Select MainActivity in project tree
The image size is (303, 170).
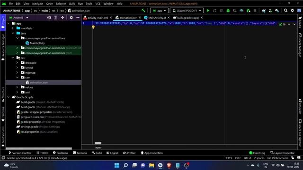35,43
